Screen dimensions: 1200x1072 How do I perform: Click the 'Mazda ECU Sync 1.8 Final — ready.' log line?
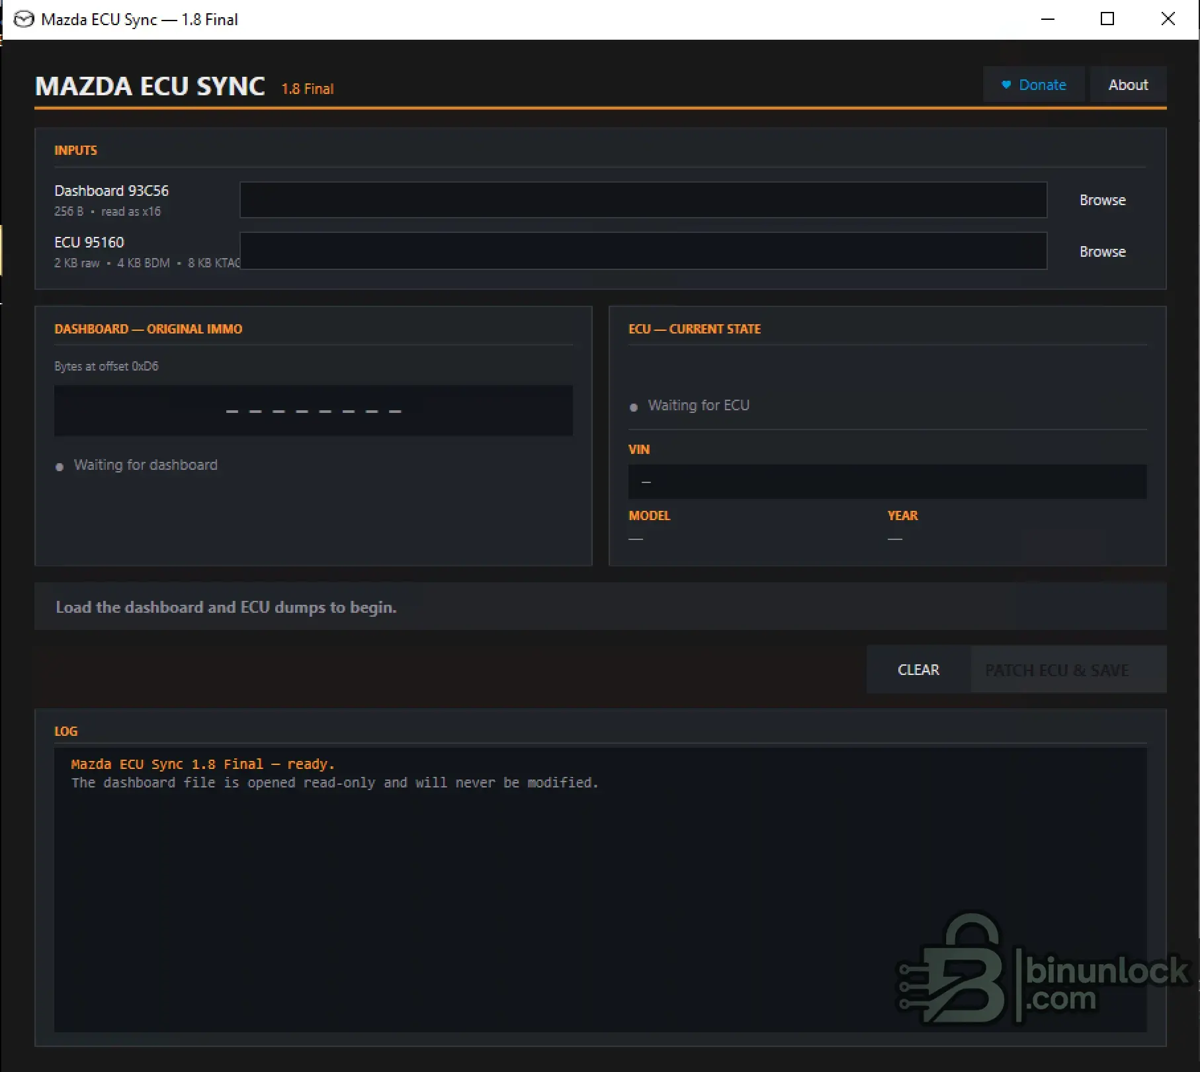[x=203, y=764]
